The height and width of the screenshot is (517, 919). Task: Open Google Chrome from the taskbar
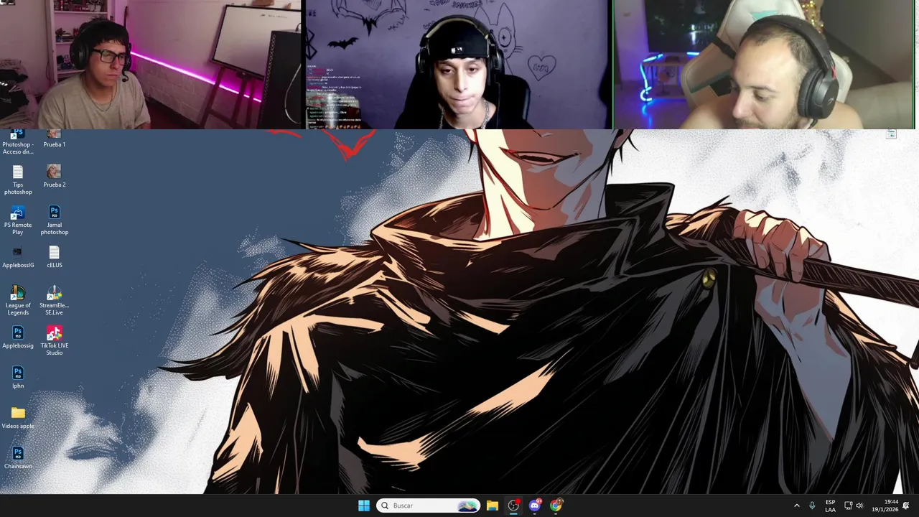[556, 506]
